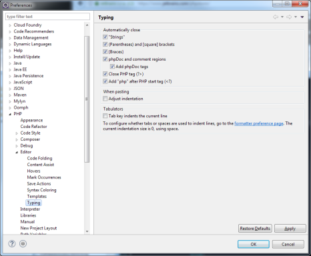
Task: Select Oomph in the preferences tree
Action: point(21,107)
